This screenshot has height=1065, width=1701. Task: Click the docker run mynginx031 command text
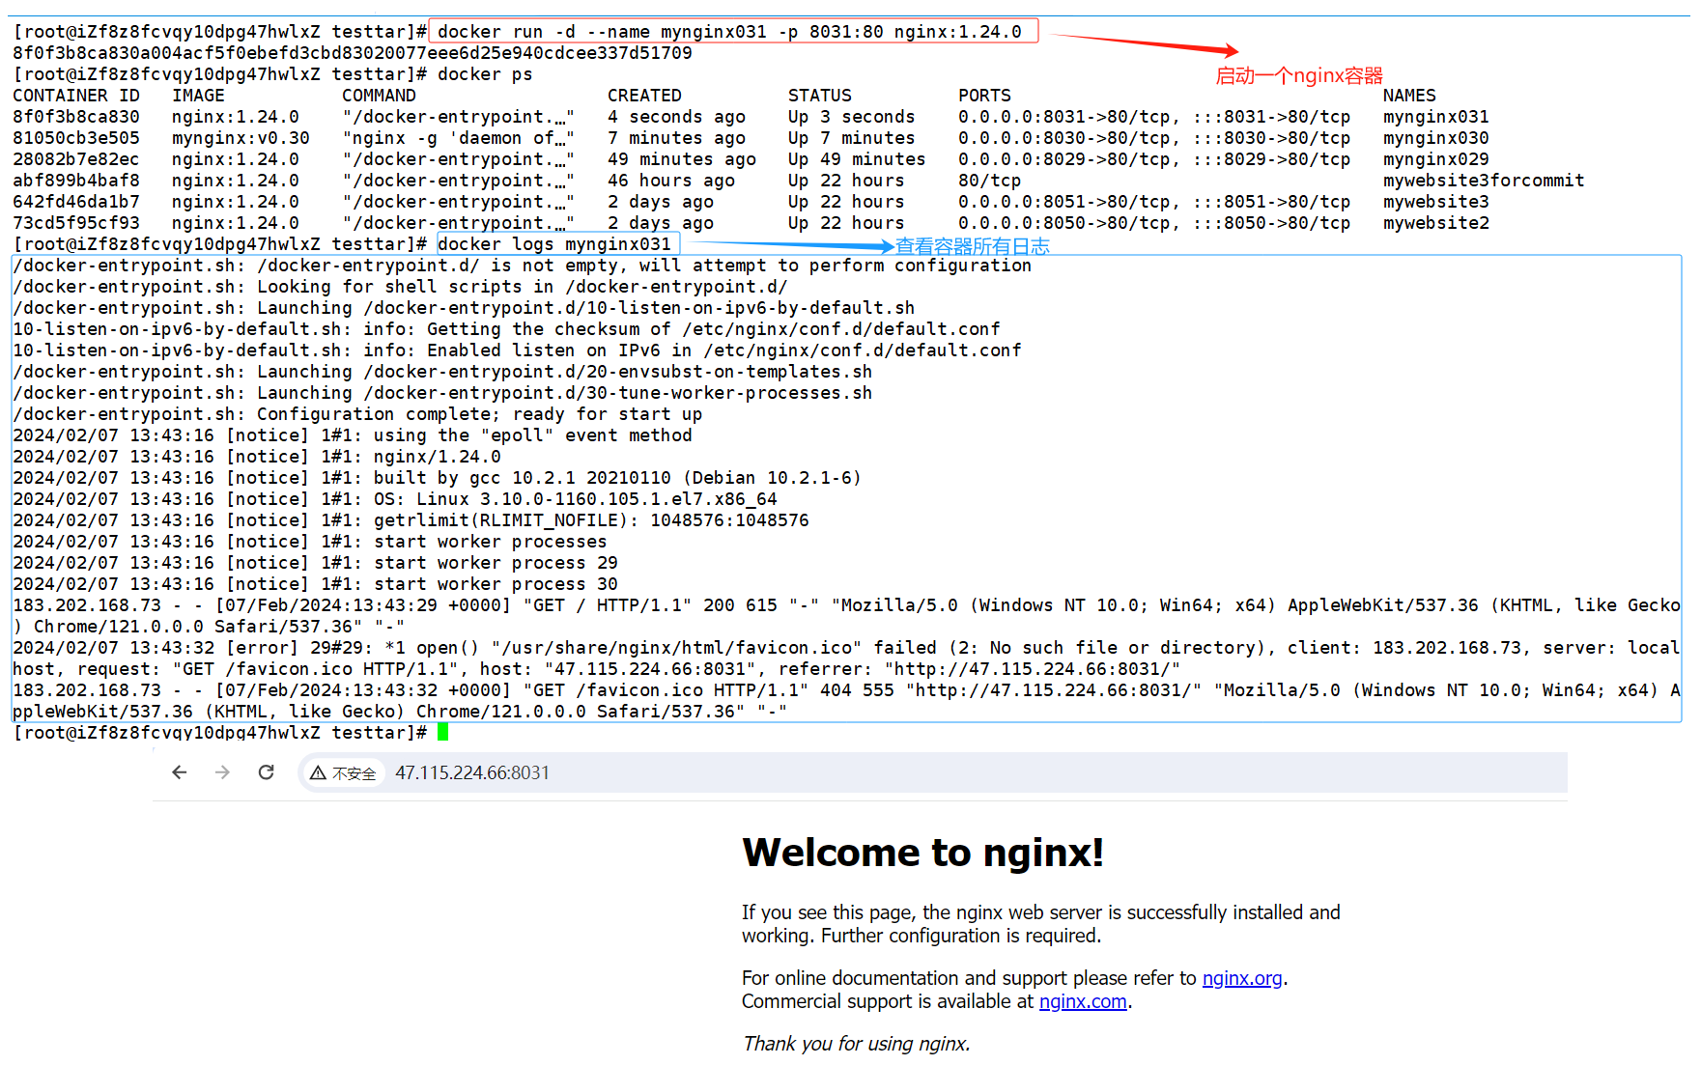pyautogui.click(x=729, y=32)
